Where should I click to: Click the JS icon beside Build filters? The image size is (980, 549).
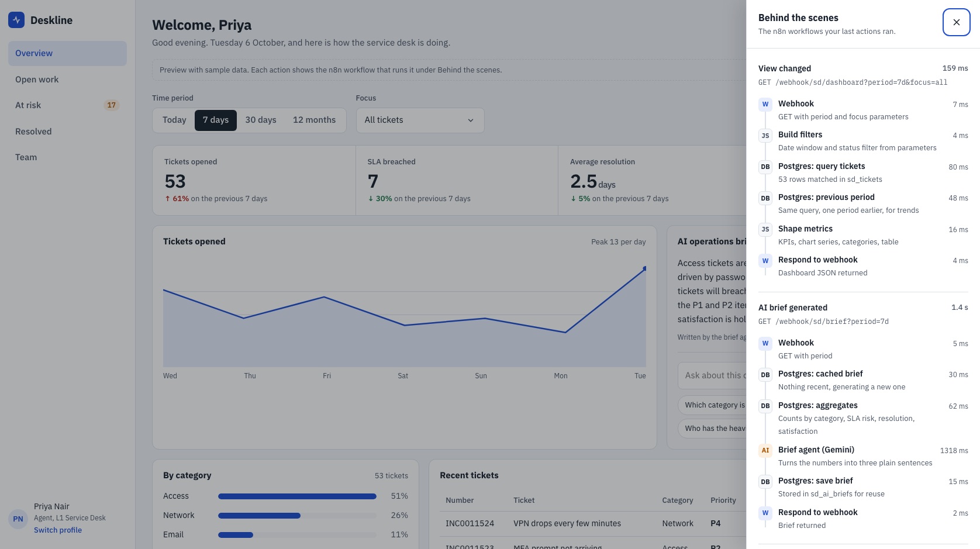[x=765, y=136]
